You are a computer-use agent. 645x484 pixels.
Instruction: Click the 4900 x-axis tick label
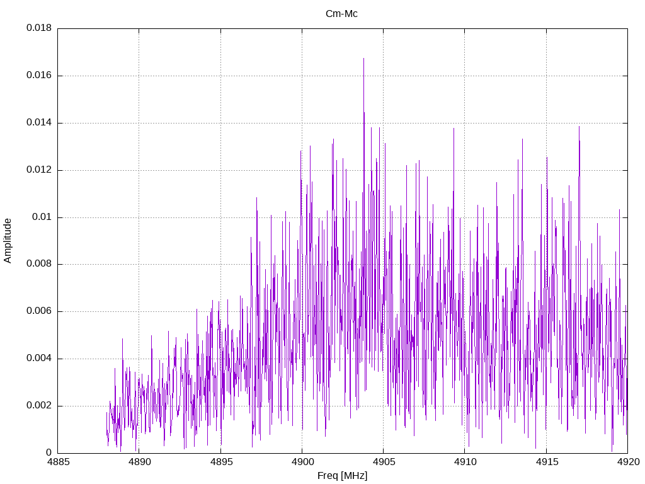pos(302,462)
